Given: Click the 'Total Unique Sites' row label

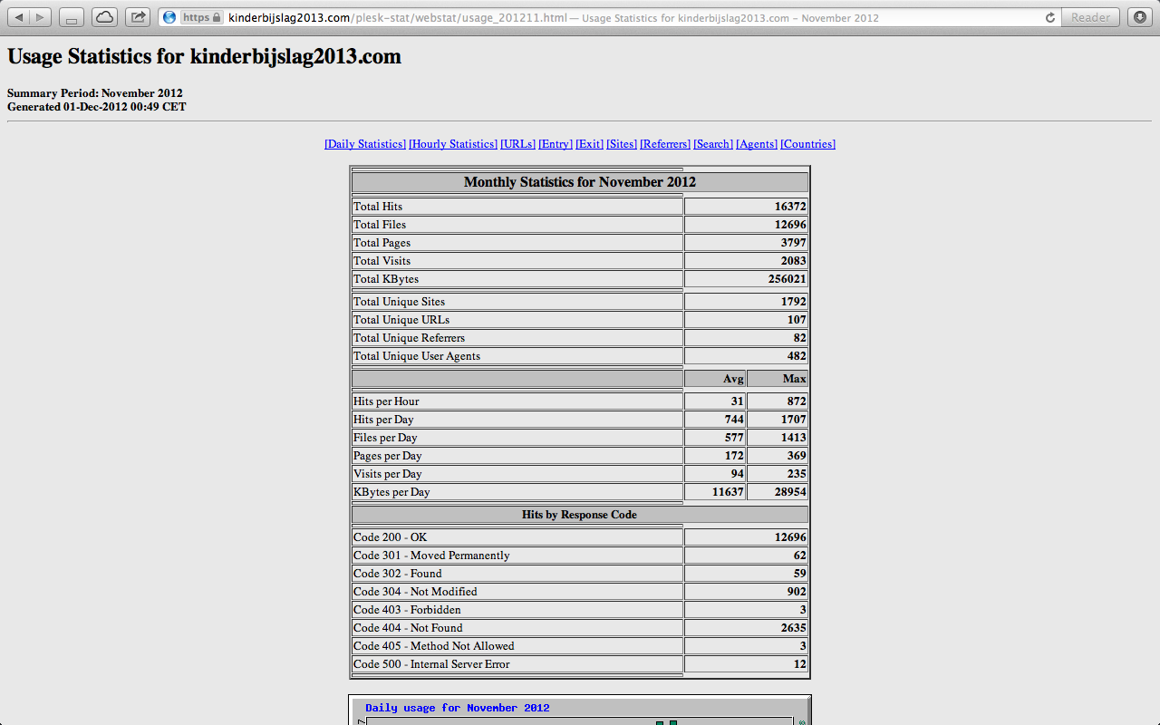Looking at the screenshot, I should click(x=399, y=302).
